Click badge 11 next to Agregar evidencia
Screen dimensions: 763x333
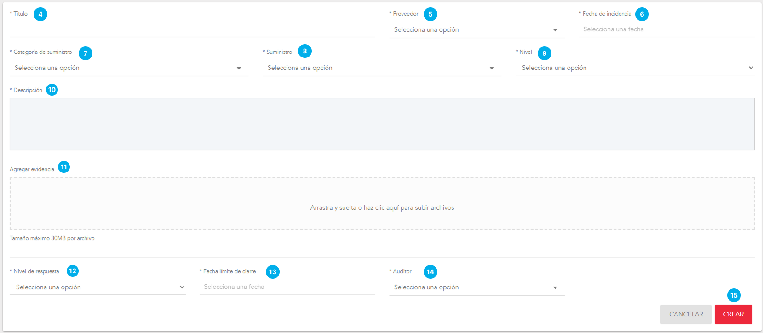tap(64, 167)
